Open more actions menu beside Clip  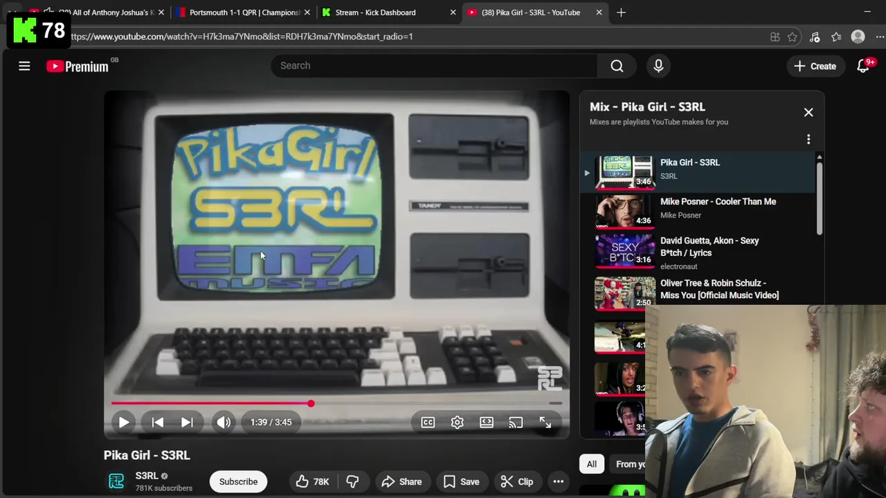pyautogui.click(x=558, y=481)
